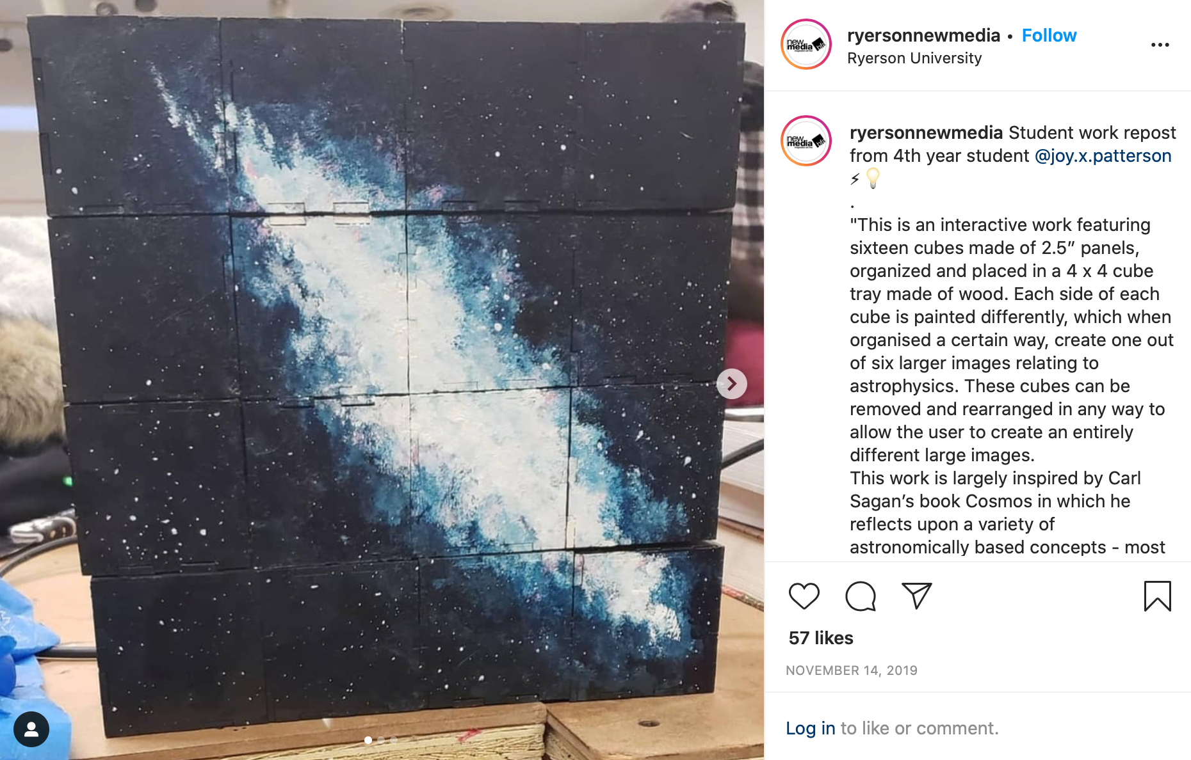This screenshot has height=760, width=1191.
Task: Open more options three-dot menu
Action: [1160, 45]
